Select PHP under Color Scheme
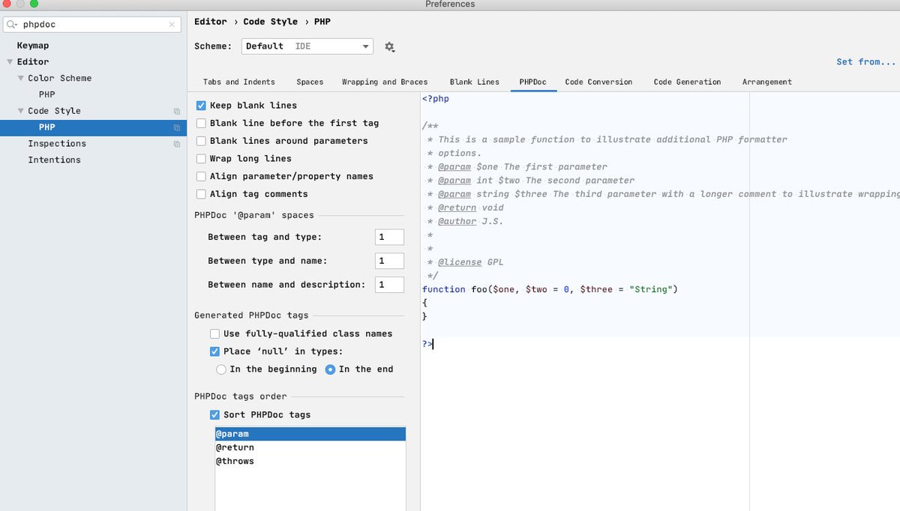The height and width of the screenshot is (511, 900). click(x=46, y=94)
